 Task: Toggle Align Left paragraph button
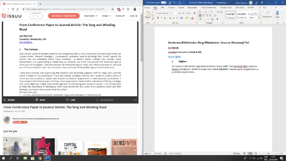pyautogui.click(x=200, y=16)
